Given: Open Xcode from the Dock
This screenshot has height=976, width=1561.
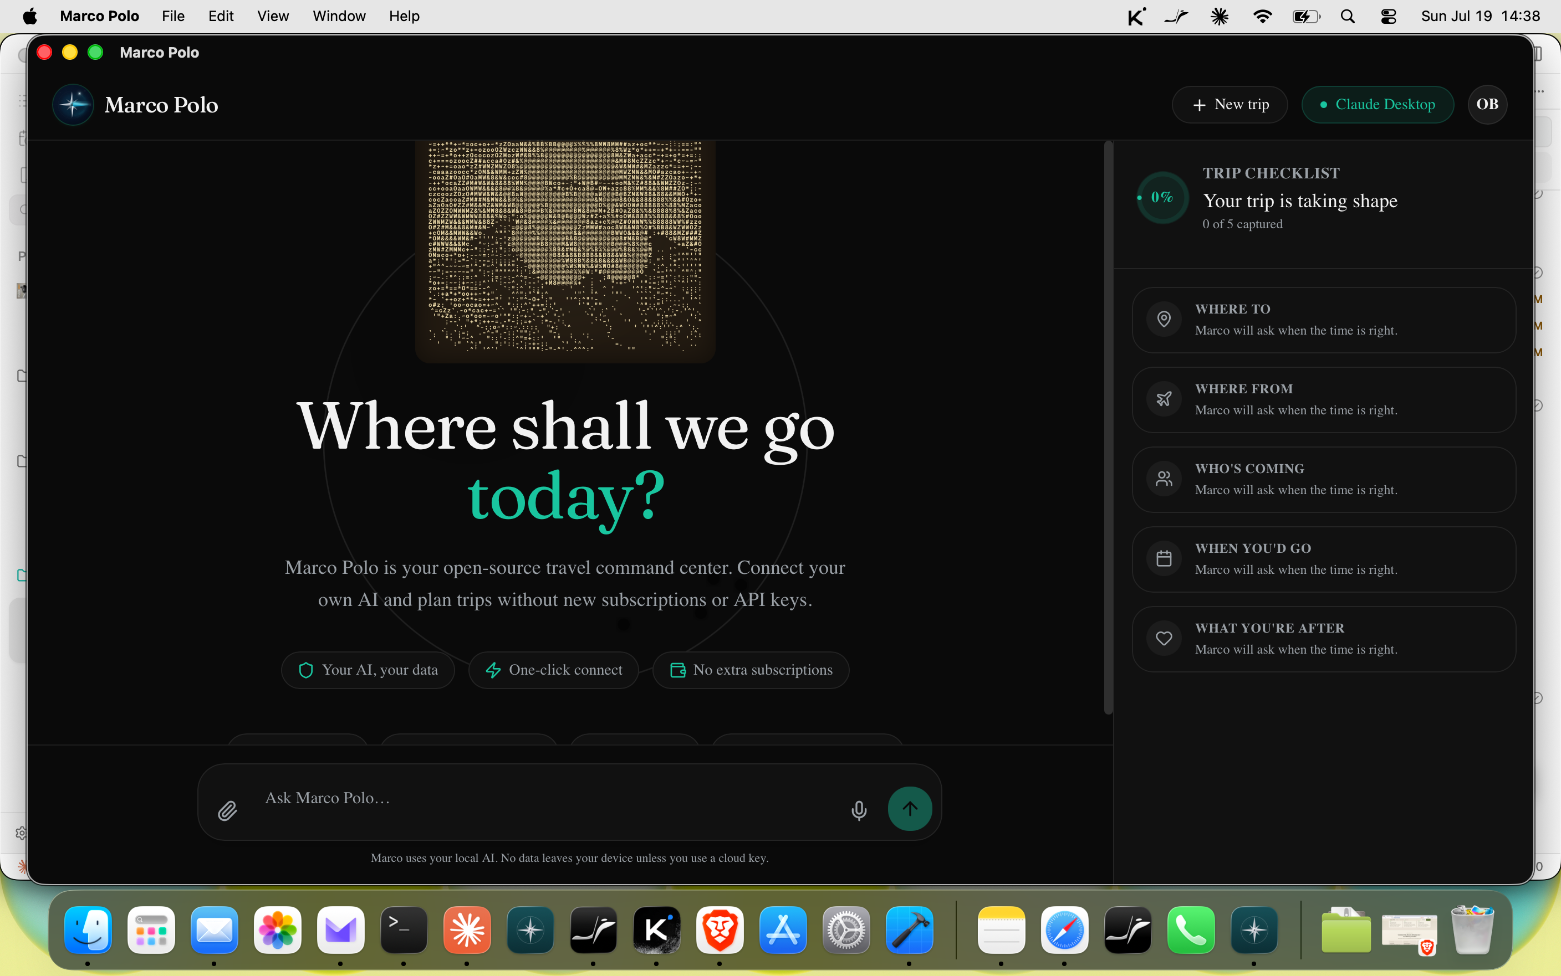Looking at the screenshot, I should 909,930.
